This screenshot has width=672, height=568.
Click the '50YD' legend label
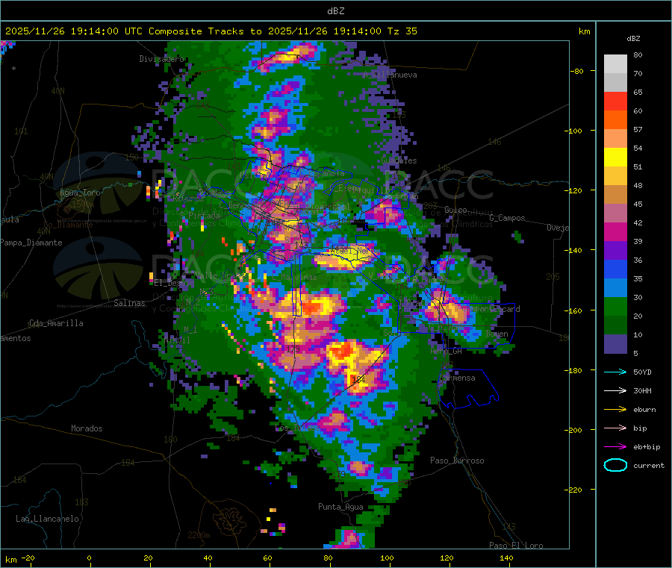click(x=642, y=372)
